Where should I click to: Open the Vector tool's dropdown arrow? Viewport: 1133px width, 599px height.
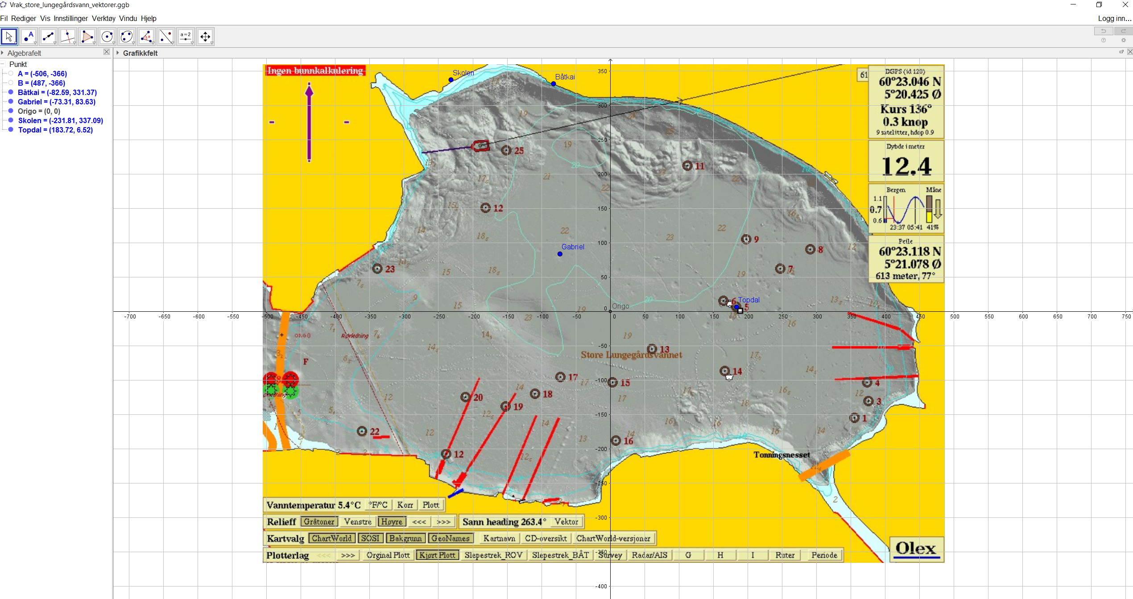coord(55,43)
